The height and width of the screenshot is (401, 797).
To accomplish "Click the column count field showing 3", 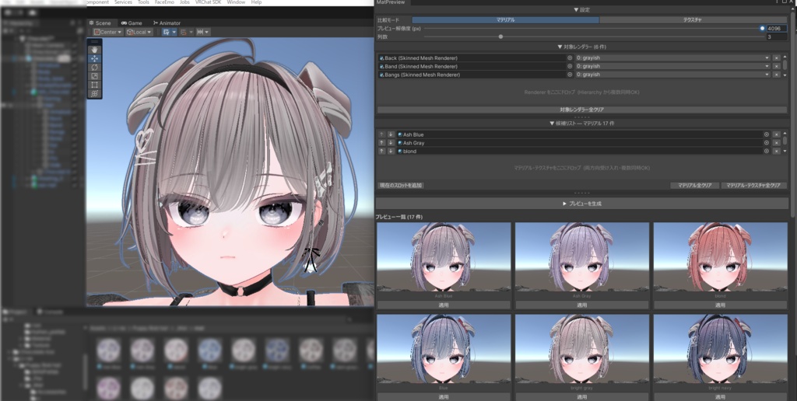I will coord(776,37).
